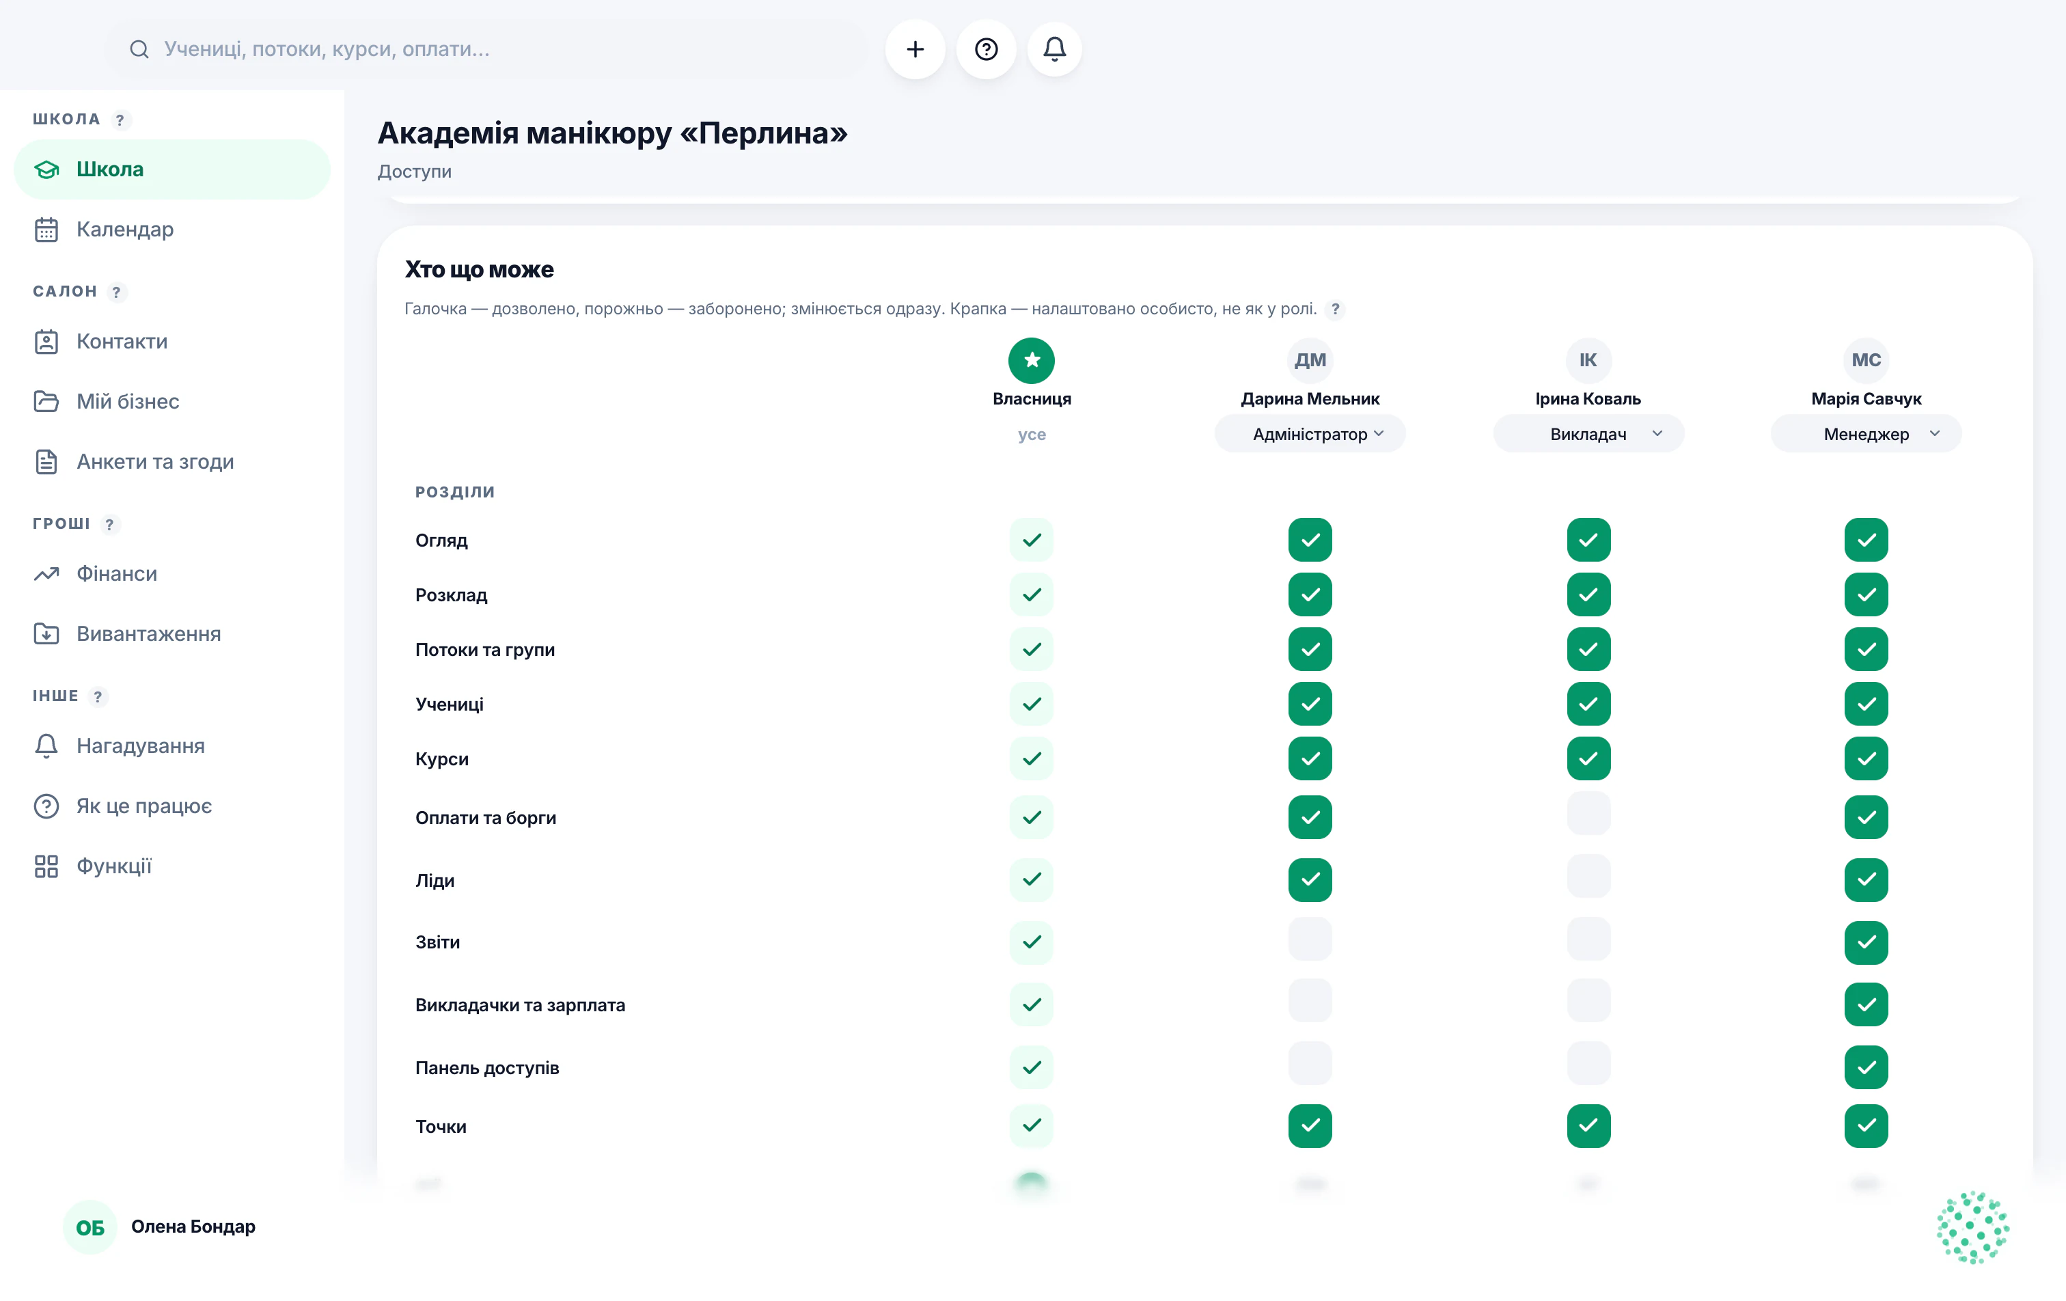Click the Олена Бондар profile name
Viewport: 2066px width, 1301px height.
(193, 1227)
